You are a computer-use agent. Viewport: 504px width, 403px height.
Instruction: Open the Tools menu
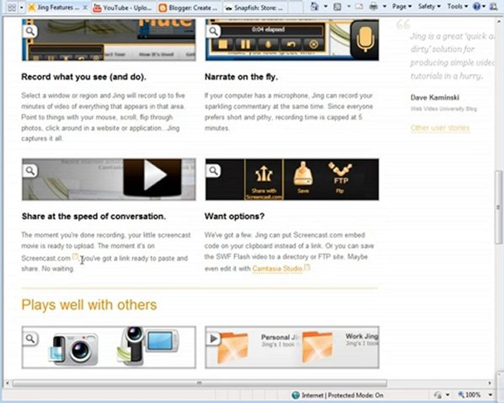pos(457,6)
